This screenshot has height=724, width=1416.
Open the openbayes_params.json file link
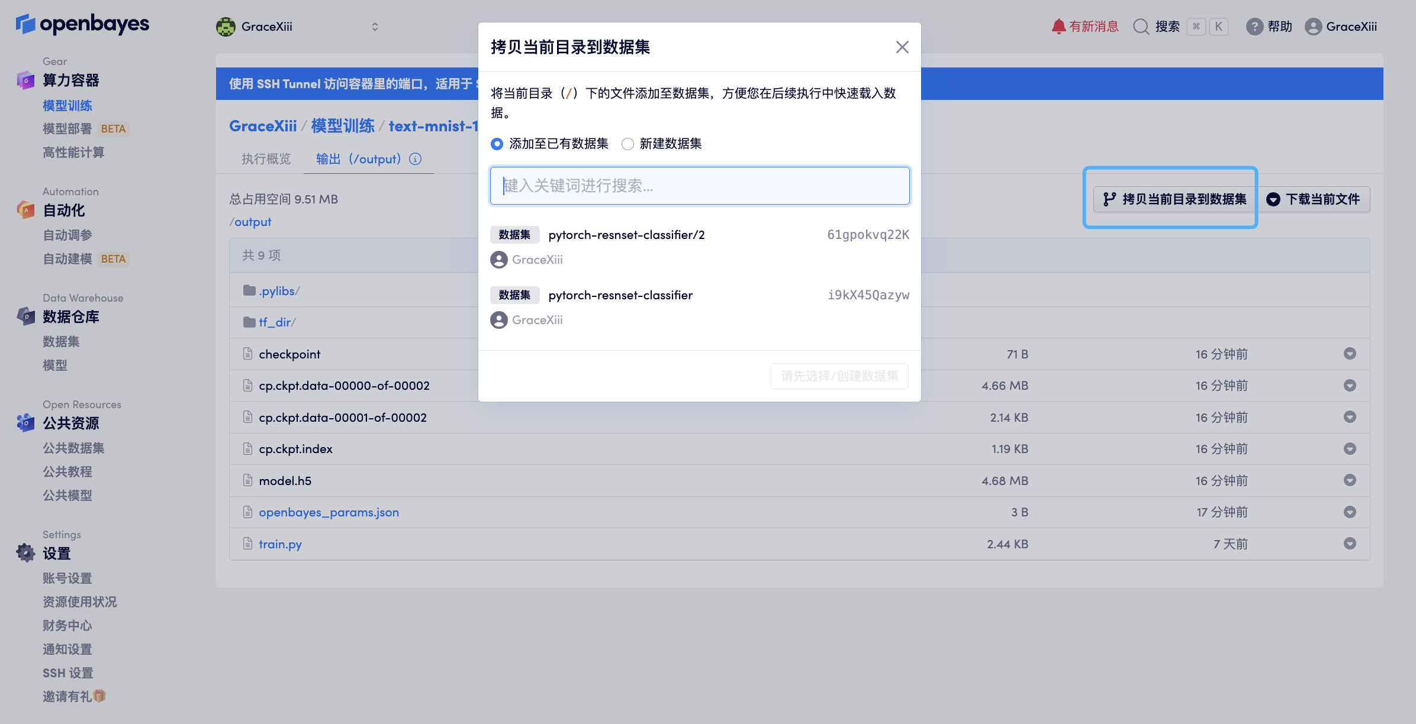click(329, 512)
